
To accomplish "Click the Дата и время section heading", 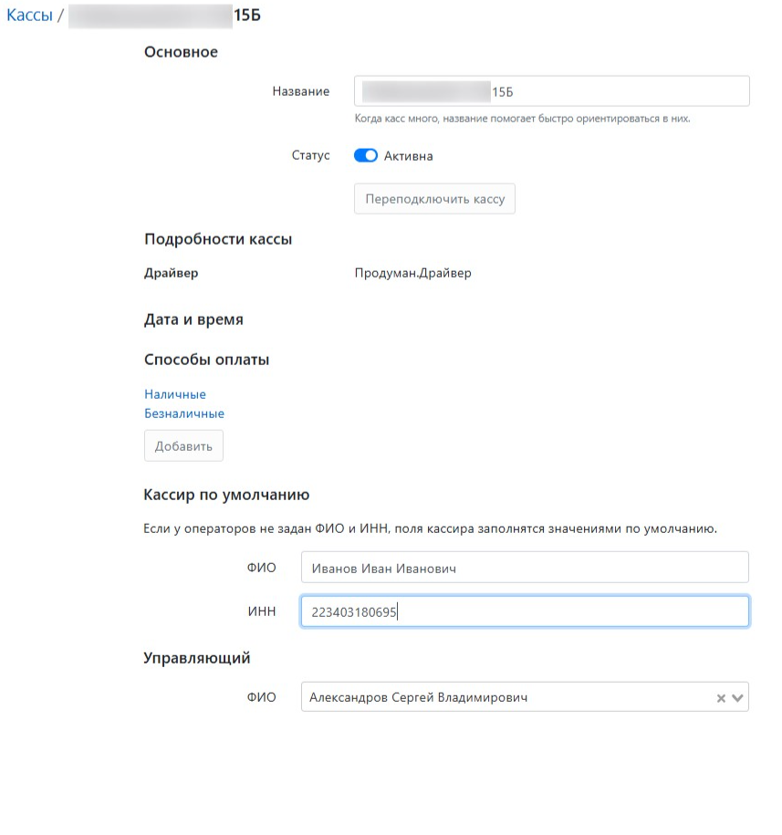I will (x=193, y=320).
